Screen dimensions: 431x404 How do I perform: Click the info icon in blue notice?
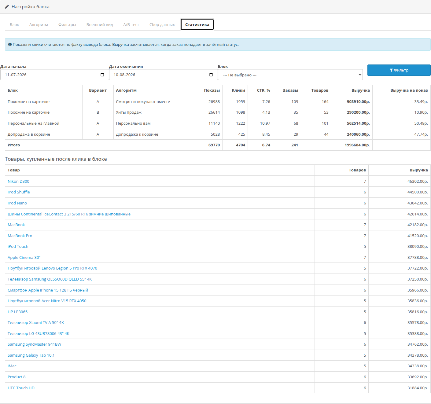[10, 45]
